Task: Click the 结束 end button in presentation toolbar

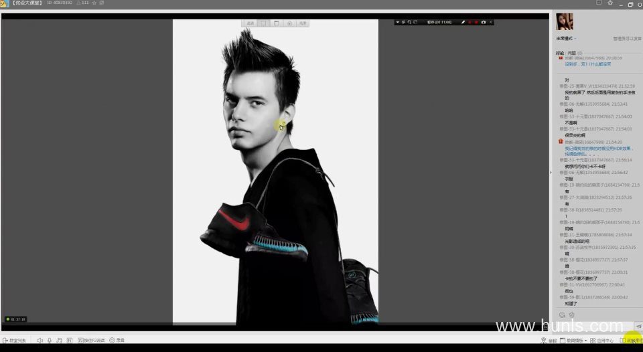Action: [303, 23]
